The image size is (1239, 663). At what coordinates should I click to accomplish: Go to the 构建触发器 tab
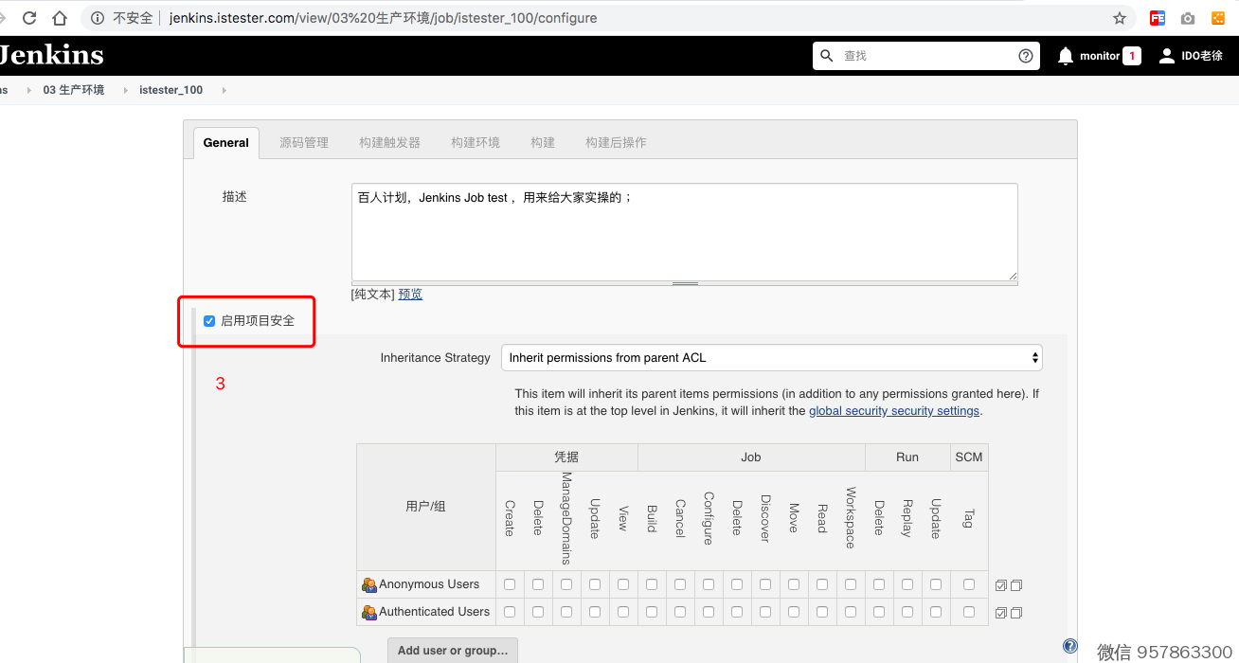[389, 143]
